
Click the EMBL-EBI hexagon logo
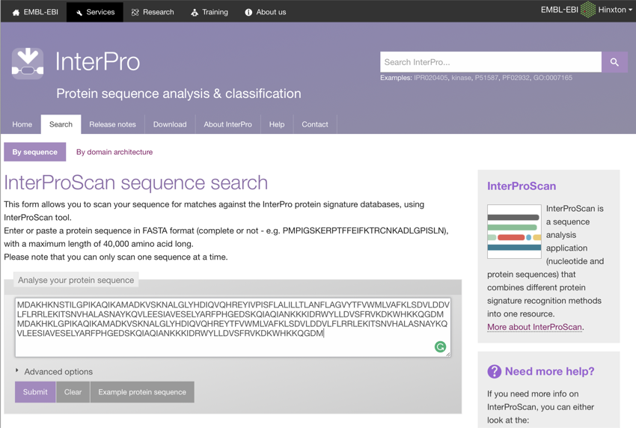(x=588, y=10)
